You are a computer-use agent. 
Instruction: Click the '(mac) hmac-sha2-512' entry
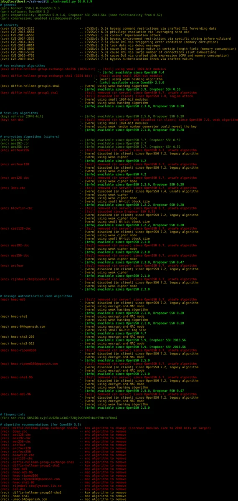(x=17, y=343)
